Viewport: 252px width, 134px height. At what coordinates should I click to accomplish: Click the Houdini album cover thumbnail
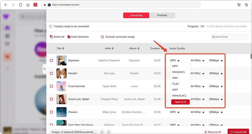point(61,73)
